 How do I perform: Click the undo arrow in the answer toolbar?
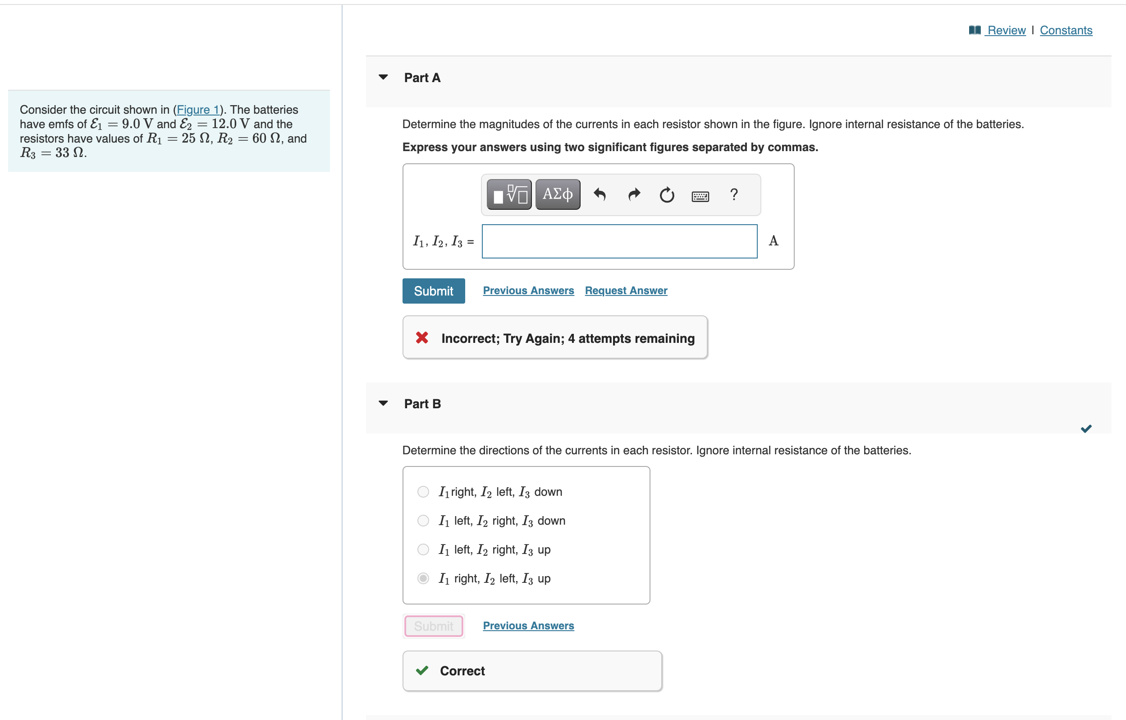coord(600,195)
